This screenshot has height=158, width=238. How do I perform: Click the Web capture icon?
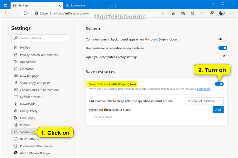[192, 13]
